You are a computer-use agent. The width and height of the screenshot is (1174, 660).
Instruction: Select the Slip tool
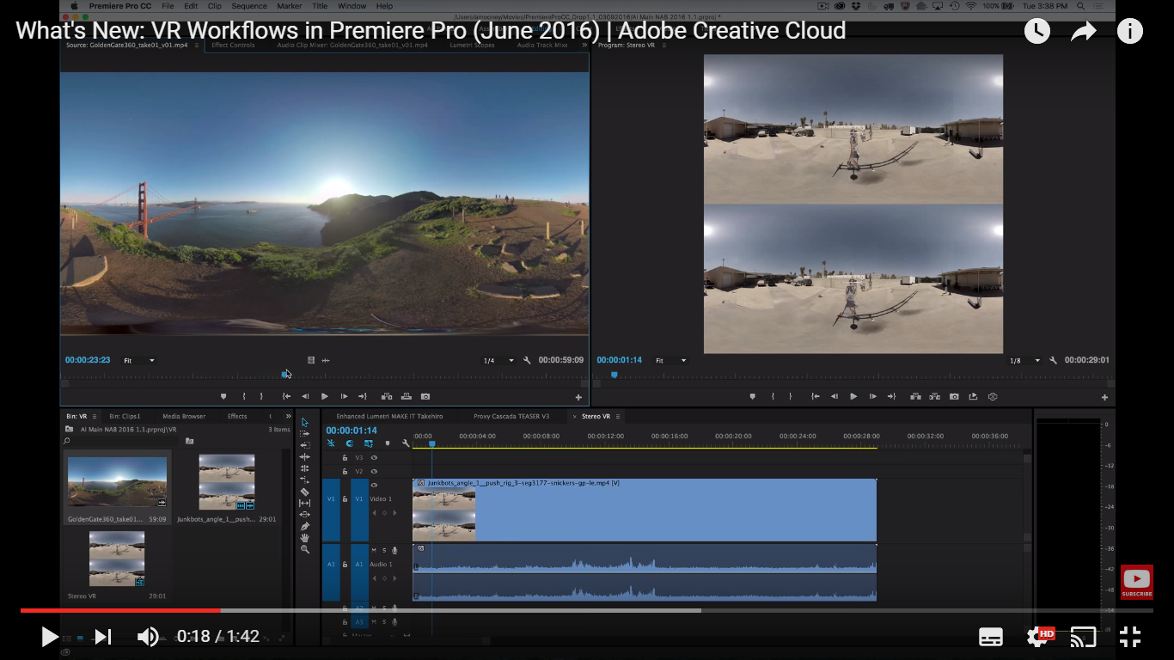click(x=304, y=503)
